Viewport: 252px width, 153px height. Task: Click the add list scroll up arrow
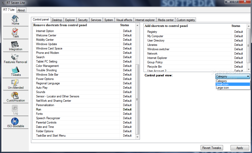click(x=249, y=26)
